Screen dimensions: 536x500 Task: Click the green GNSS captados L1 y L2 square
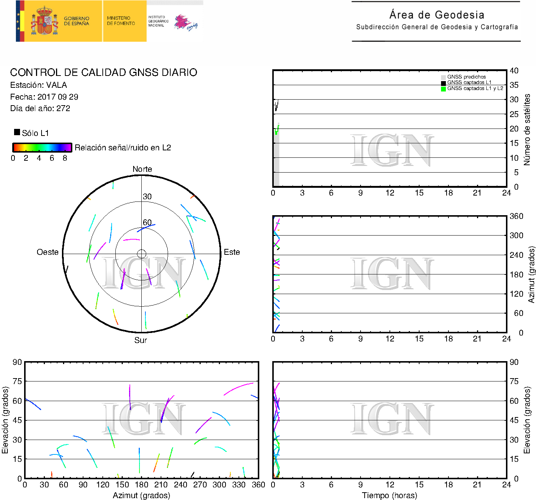tap(443, 89)
